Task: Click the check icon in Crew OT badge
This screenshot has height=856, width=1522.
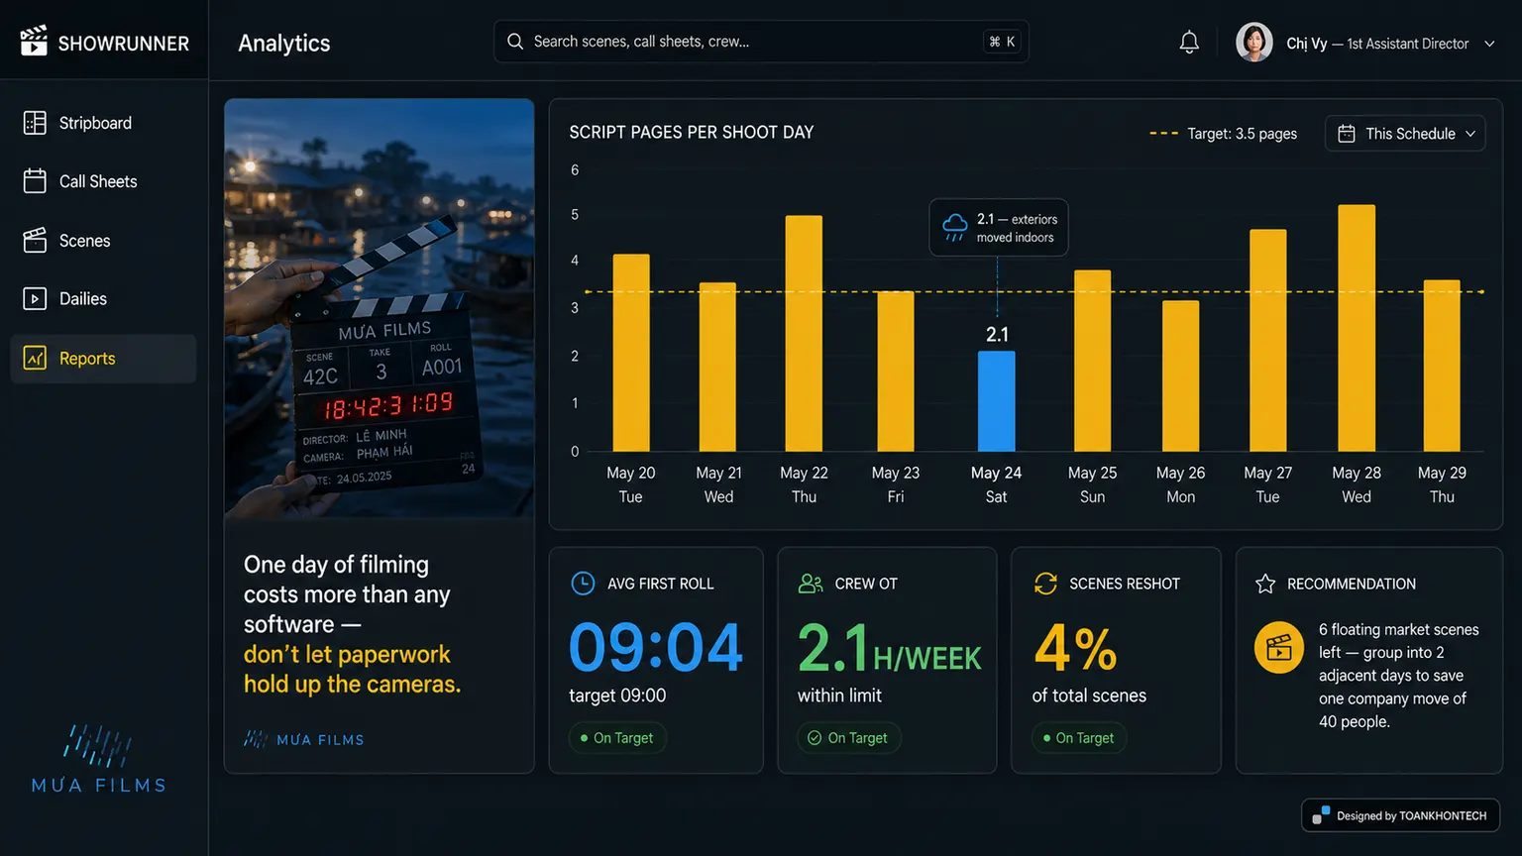Action: tap(815, 738)
